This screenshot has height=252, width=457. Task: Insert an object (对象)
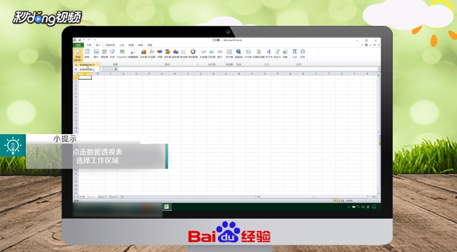tap(285, 54)
